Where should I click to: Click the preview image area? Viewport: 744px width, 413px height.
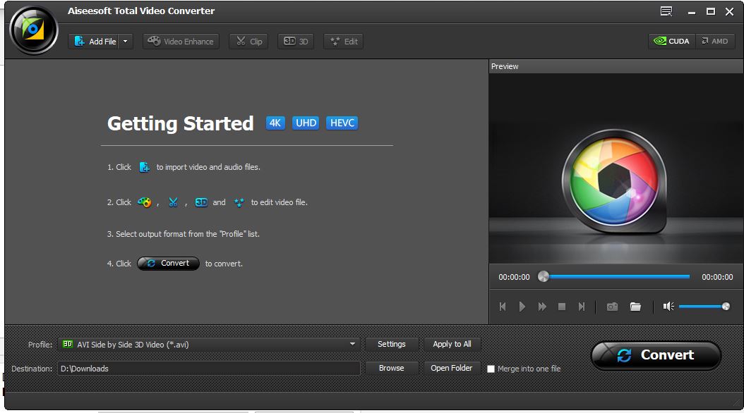(x=616, y=168)
